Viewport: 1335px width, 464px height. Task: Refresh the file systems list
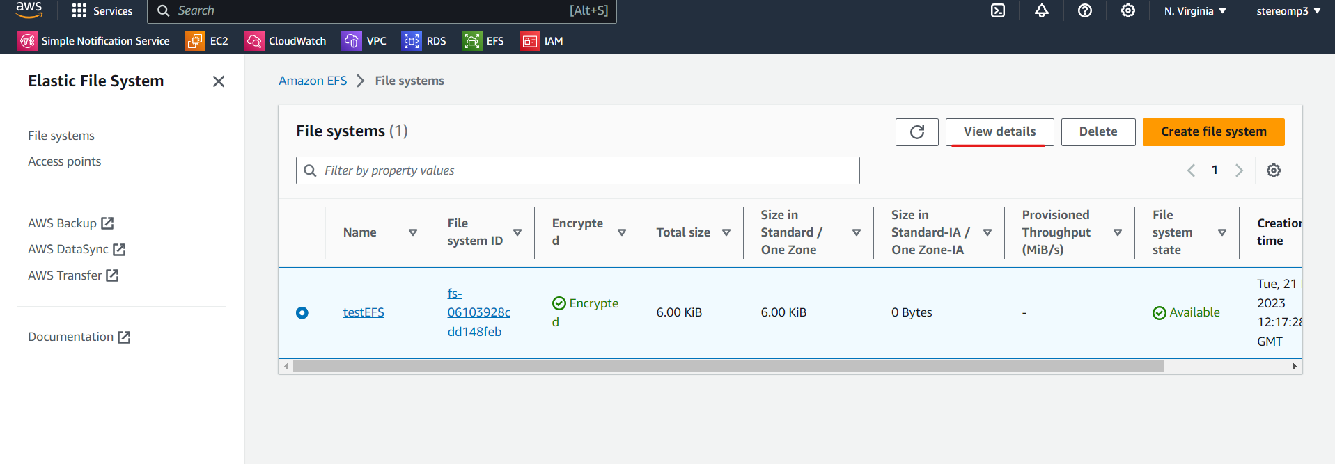coord(917,132)
